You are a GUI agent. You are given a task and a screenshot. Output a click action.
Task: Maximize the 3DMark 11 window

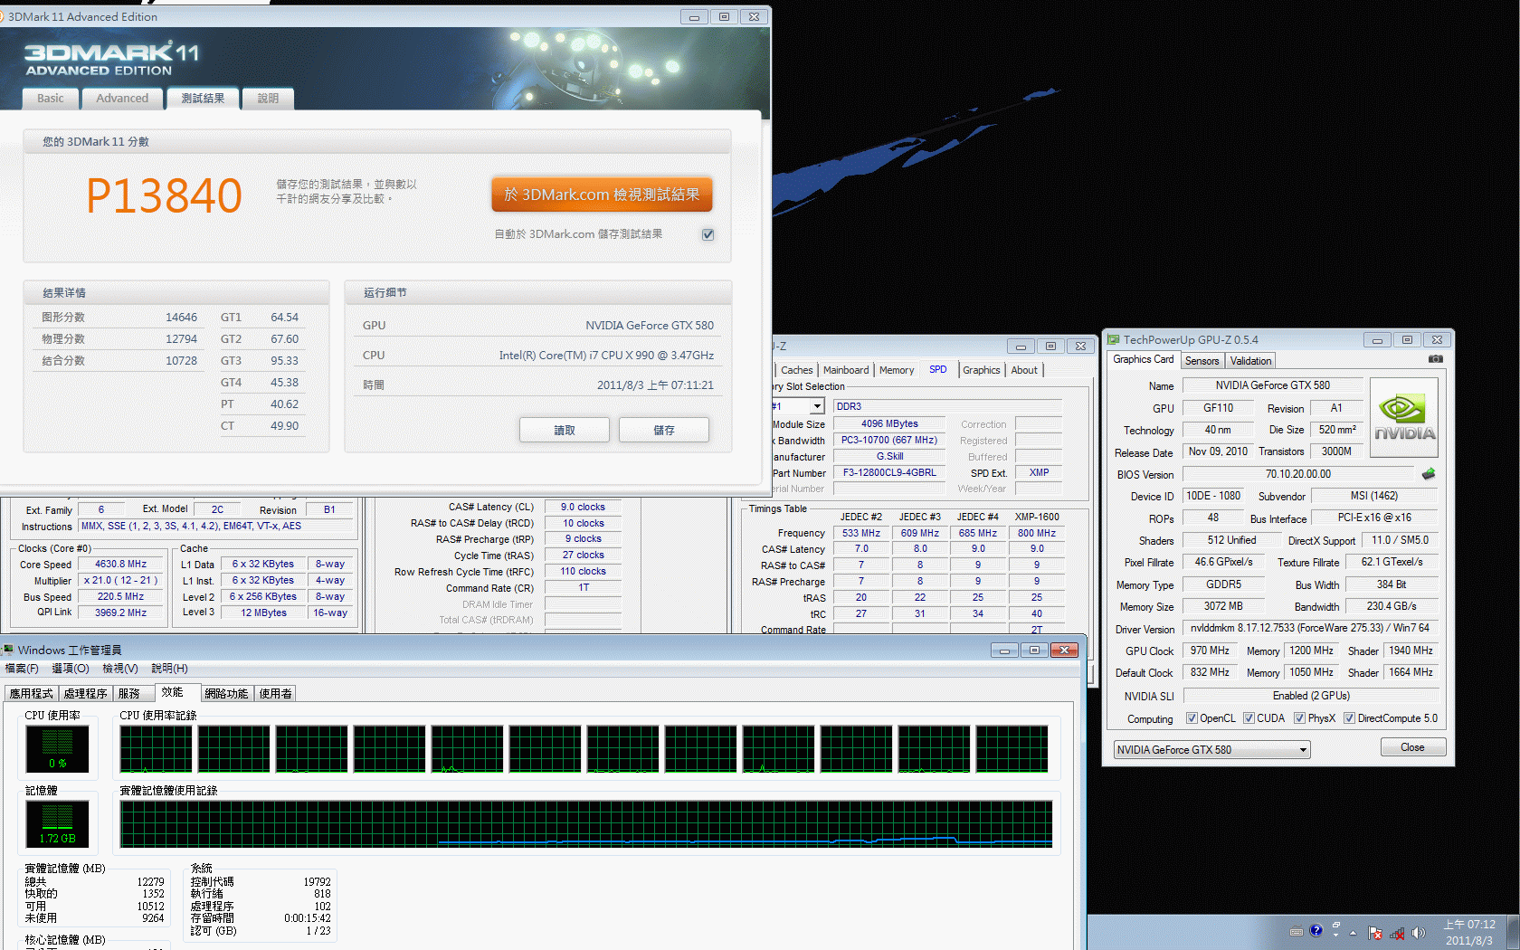click(x=724, y=16)
